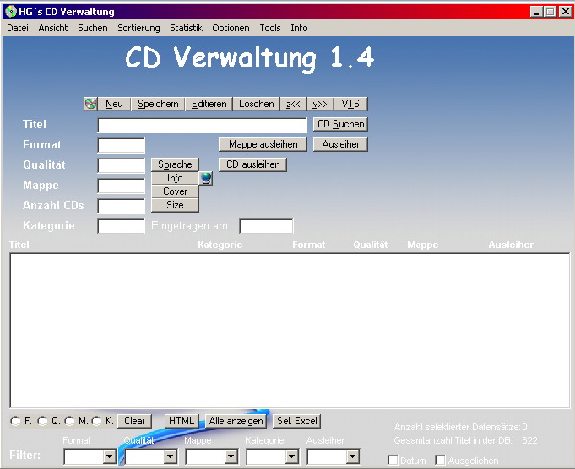Expand the Mappe filter dropdown
Image resolution: width=575 pixels, height=469 pixels.
[x=231, y=456]
